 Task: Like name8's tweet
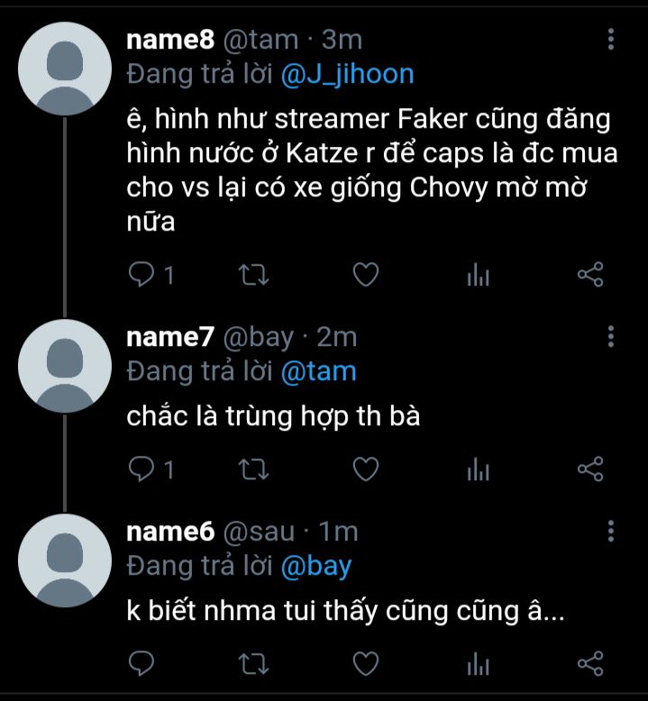[x=364, y=275]
